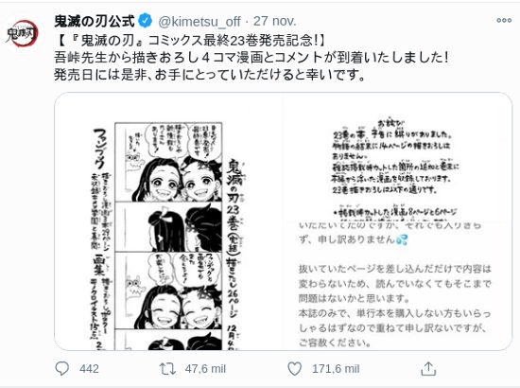520x388 pixels.
Task: Click the 171,6 mil likes count
Action: click(336, 369)
